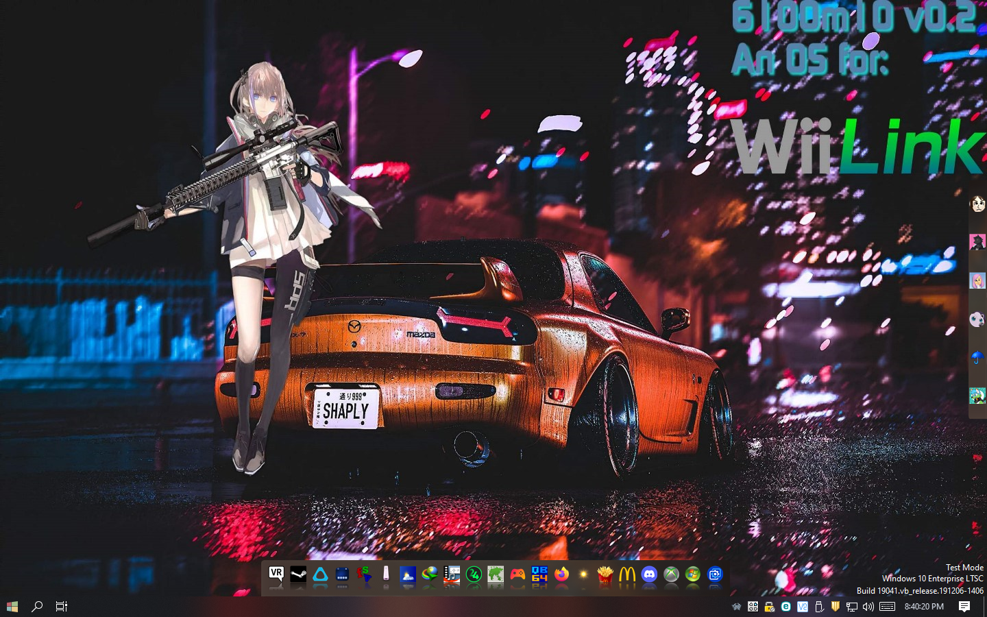Open taskbar Search magnifier
The width and height of the screenshot is (987, 617).
coord(37,606)
